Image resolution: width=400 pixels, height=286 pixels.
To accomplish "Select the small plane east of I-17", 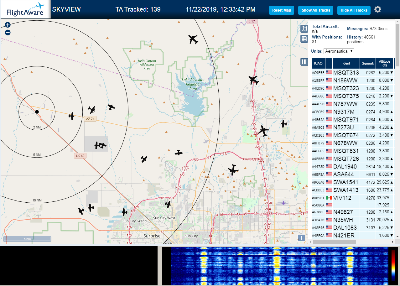I will tap(284, 124).
